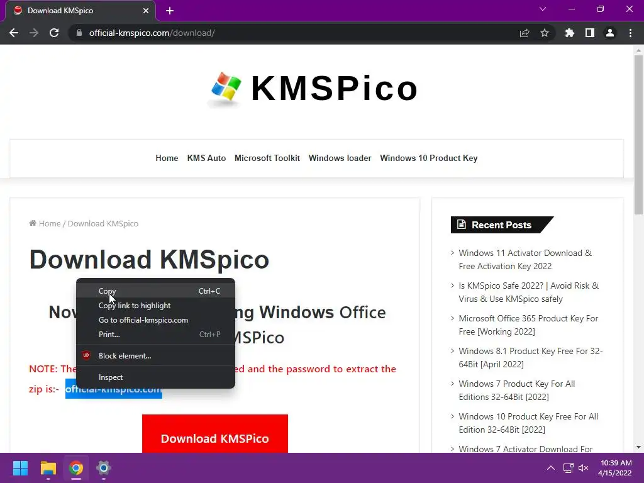644x483 pixels.
Task: Open the Settings gear on the taskbar
Action: pos(104,468)
